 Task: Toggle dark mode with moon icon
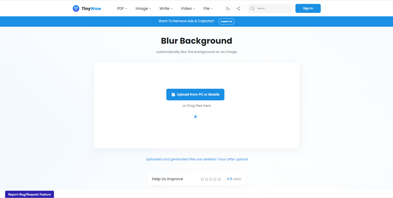pyautogui.click(x=228, y=9)
